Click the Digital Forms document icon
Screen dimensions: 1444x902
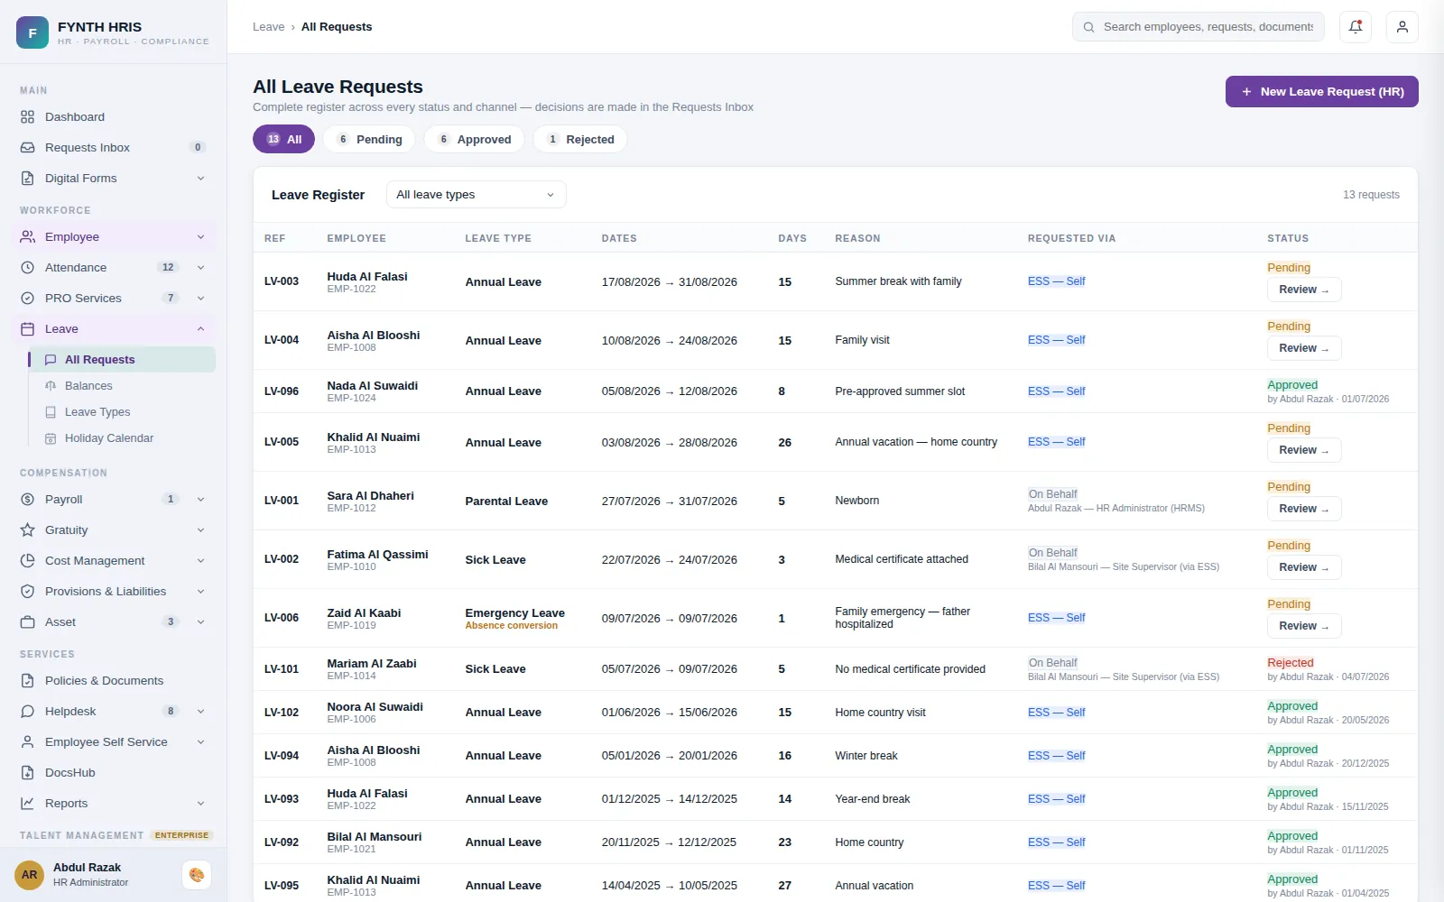pos(28,179)
